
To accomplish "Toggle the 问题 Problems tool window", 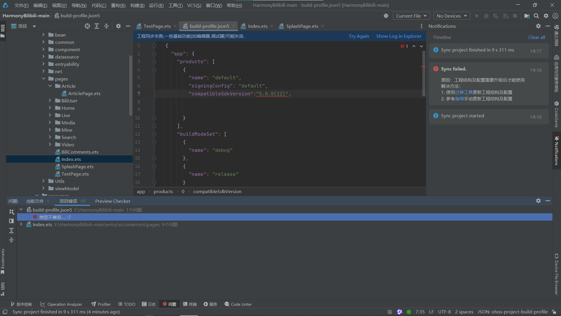I will coord(169,304).
